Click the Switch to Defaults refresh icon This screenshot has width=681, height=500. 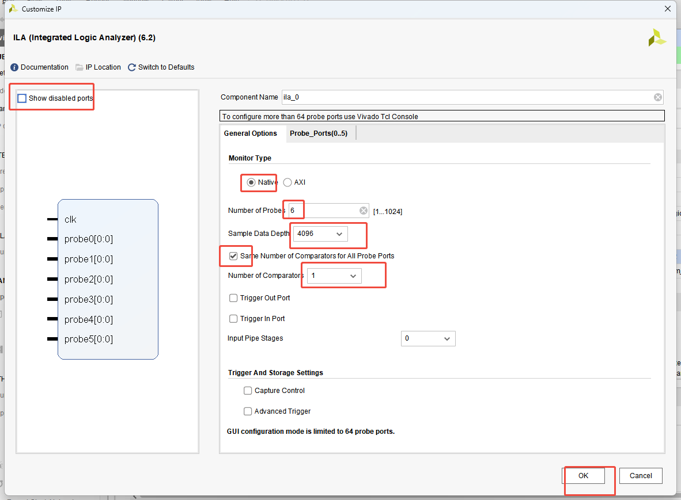(x=132, y=67)
